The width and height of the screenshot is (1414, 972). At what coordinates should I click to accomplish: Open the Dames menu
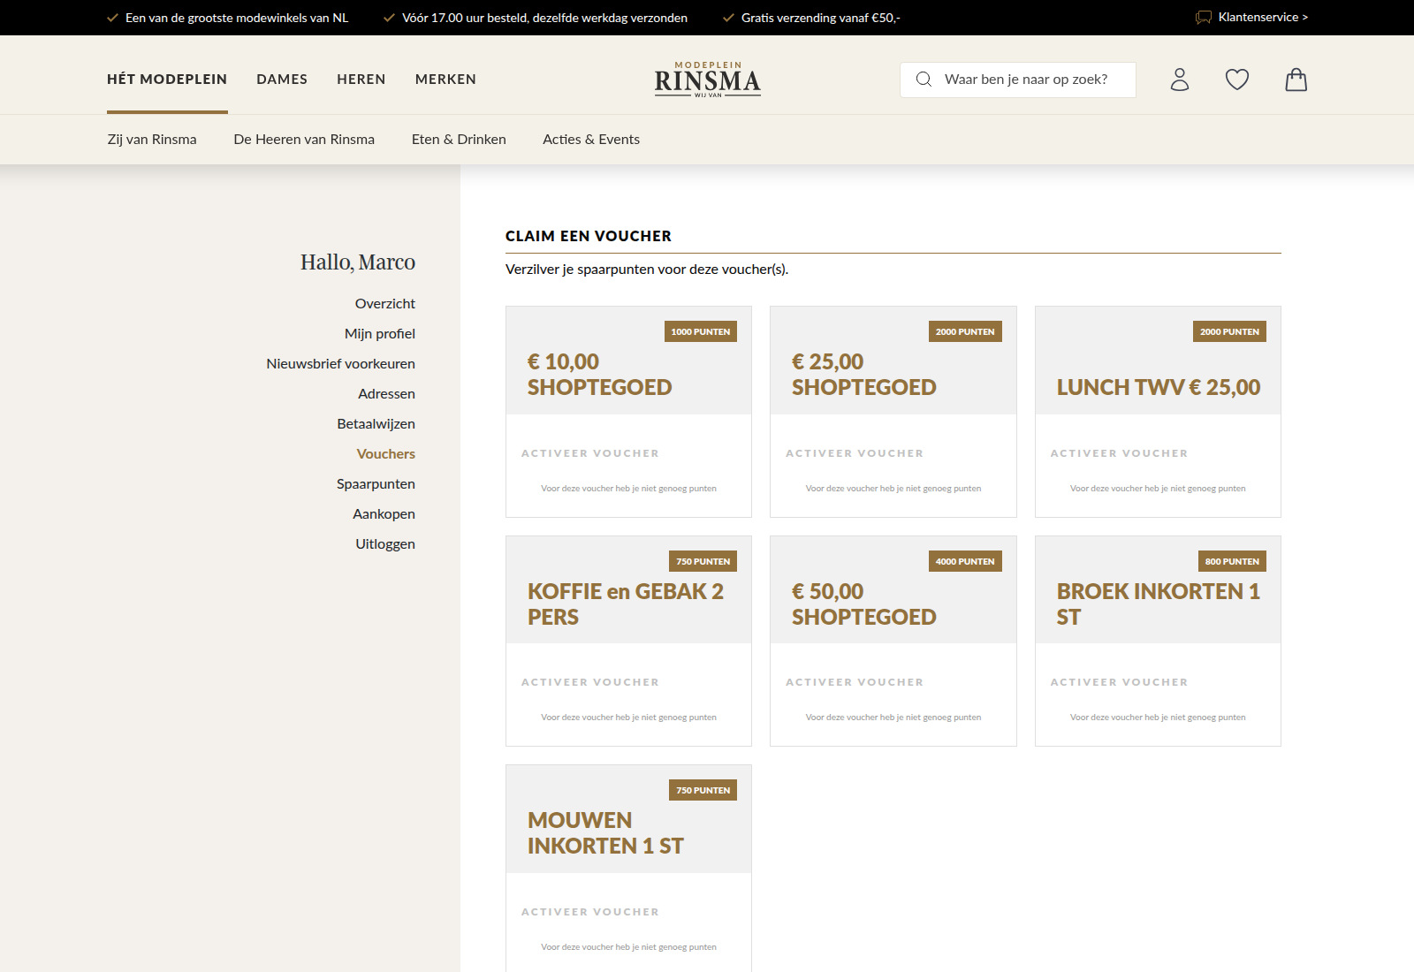point(282,80)
